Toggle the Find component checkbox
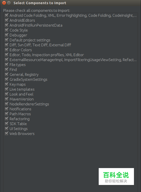Viewport: 141px width, 192px height. pos(6,69)
